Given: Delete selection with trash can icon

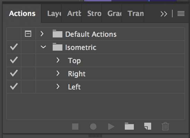Looking at the screenshot, I should tap(165, 126).
